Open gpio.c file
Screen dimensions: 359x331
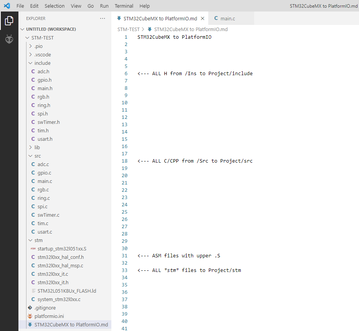point(65,173)
